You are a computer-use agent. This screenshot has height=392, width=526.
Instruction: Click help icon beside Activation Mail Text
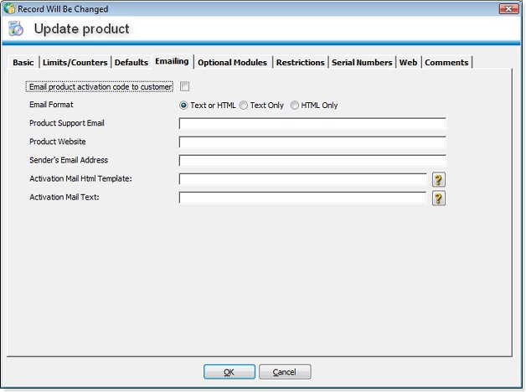[x=438, y=198]
